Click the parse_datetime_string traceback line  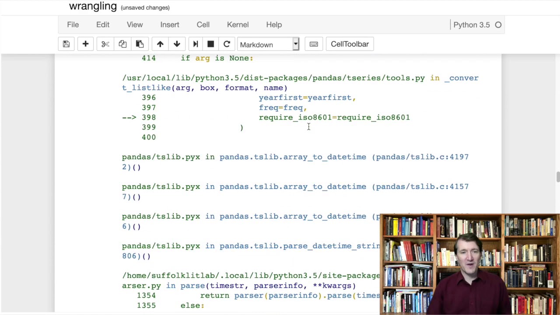tap(251, 251)
